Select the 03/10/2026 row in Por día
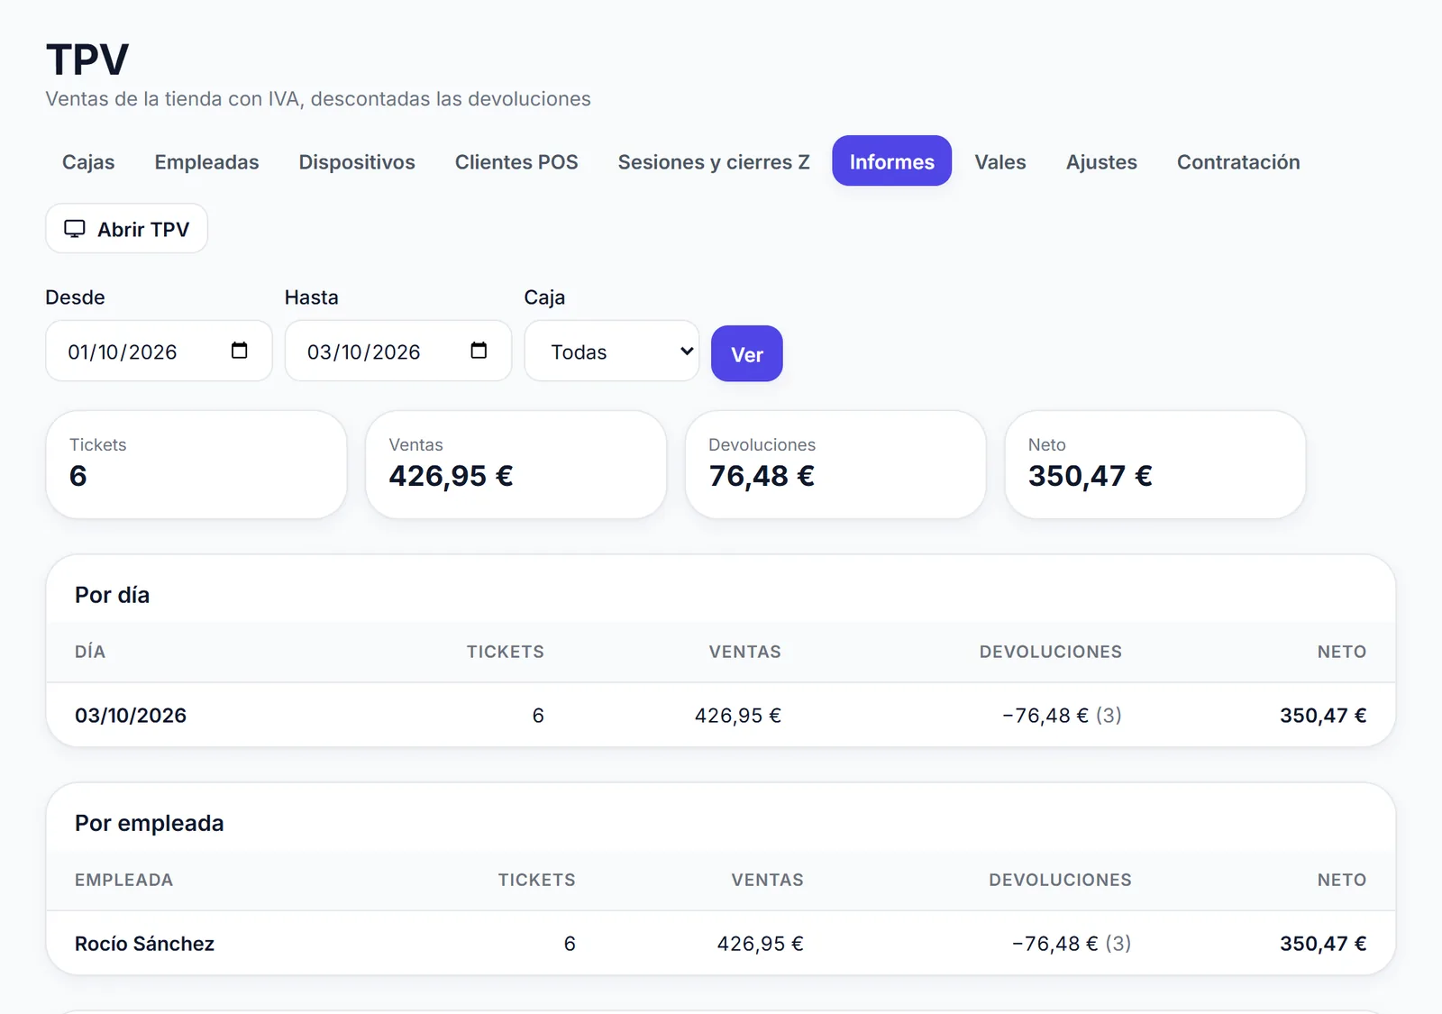 pos(721,715)
